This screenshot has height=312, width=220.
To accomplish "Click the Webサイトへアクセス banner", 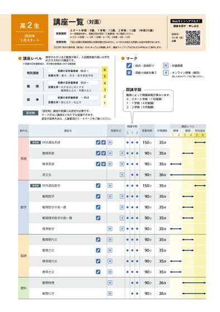I will (186, 21).
